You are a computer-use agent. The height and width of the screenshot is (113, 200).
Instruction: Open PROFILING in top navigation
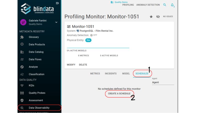(x=128, y=5)
